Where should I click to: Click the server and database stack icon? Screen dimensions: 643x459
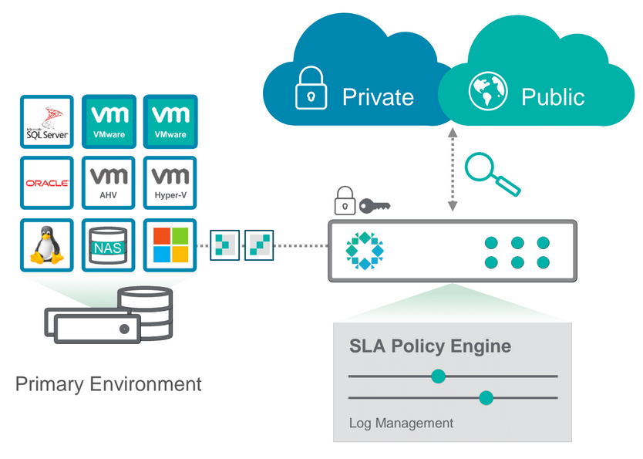108,315
